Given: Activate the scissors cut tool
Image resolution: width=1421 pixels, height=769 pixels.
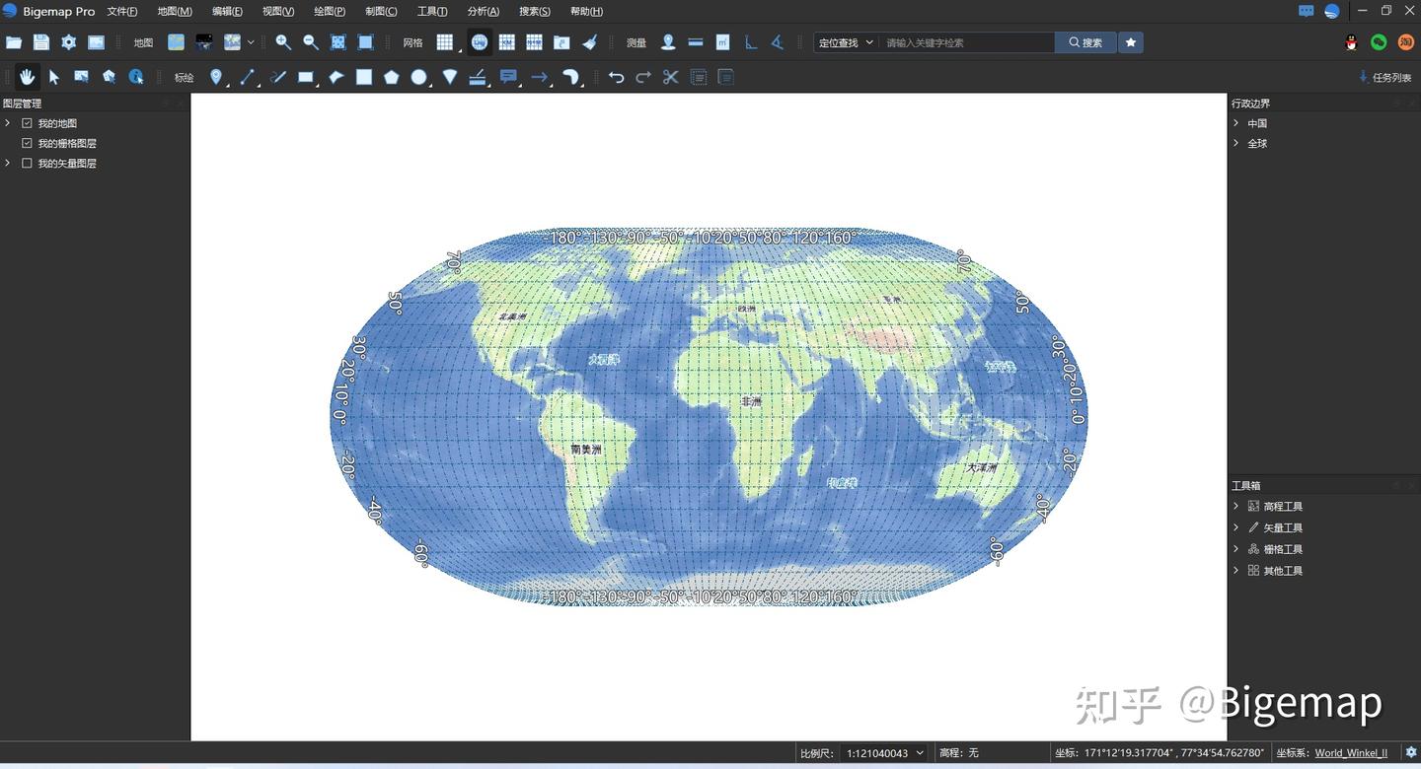Looking at the screenshot, I should pyautogui.click(x=671, y=77).
